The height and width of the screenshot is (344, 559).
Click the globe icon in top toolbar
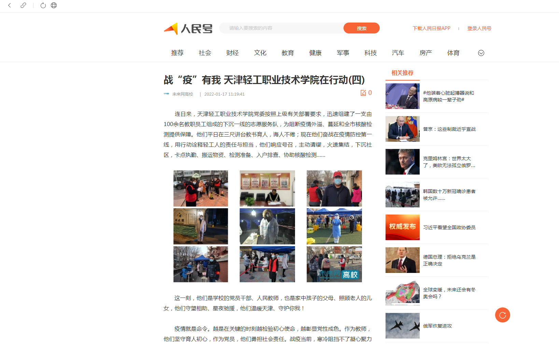54,5
